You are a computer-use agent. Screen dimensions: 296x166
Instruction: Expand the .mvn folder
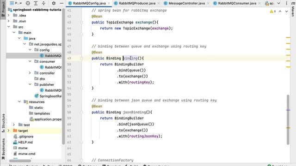(x=8, y=21)
